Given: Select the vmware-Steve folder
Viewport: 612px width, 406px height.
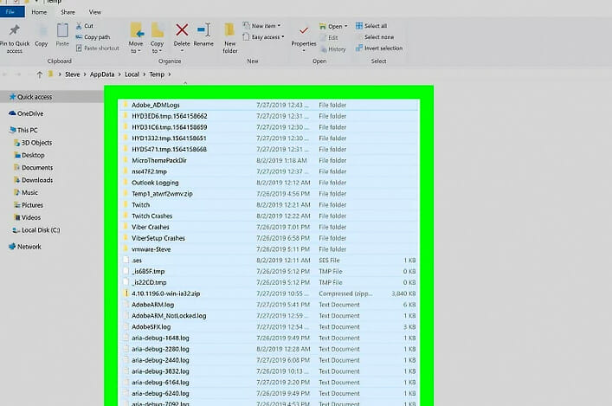Looking at the screenshot, I should click(x=268, y=249).
